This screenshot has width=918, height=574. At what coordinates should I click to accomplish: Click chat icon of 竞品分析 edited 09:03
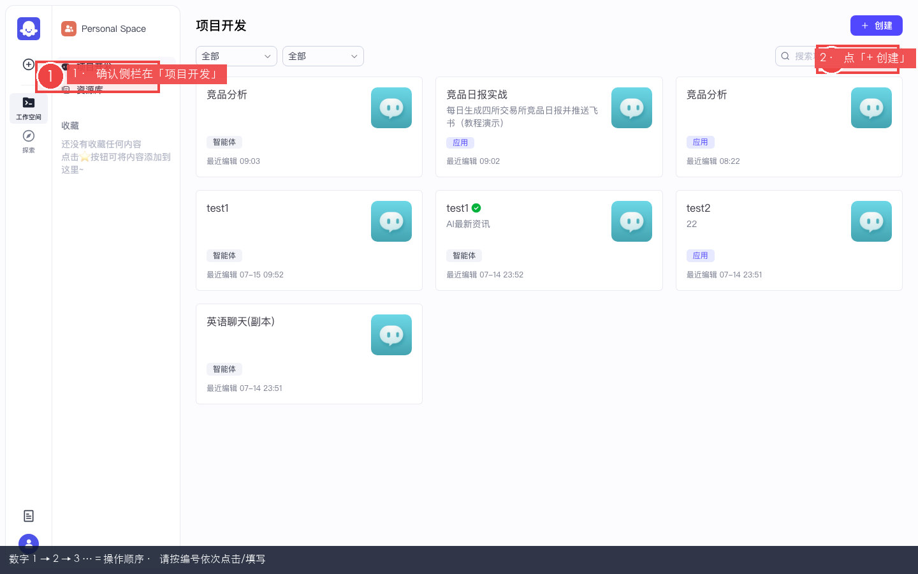391,108
